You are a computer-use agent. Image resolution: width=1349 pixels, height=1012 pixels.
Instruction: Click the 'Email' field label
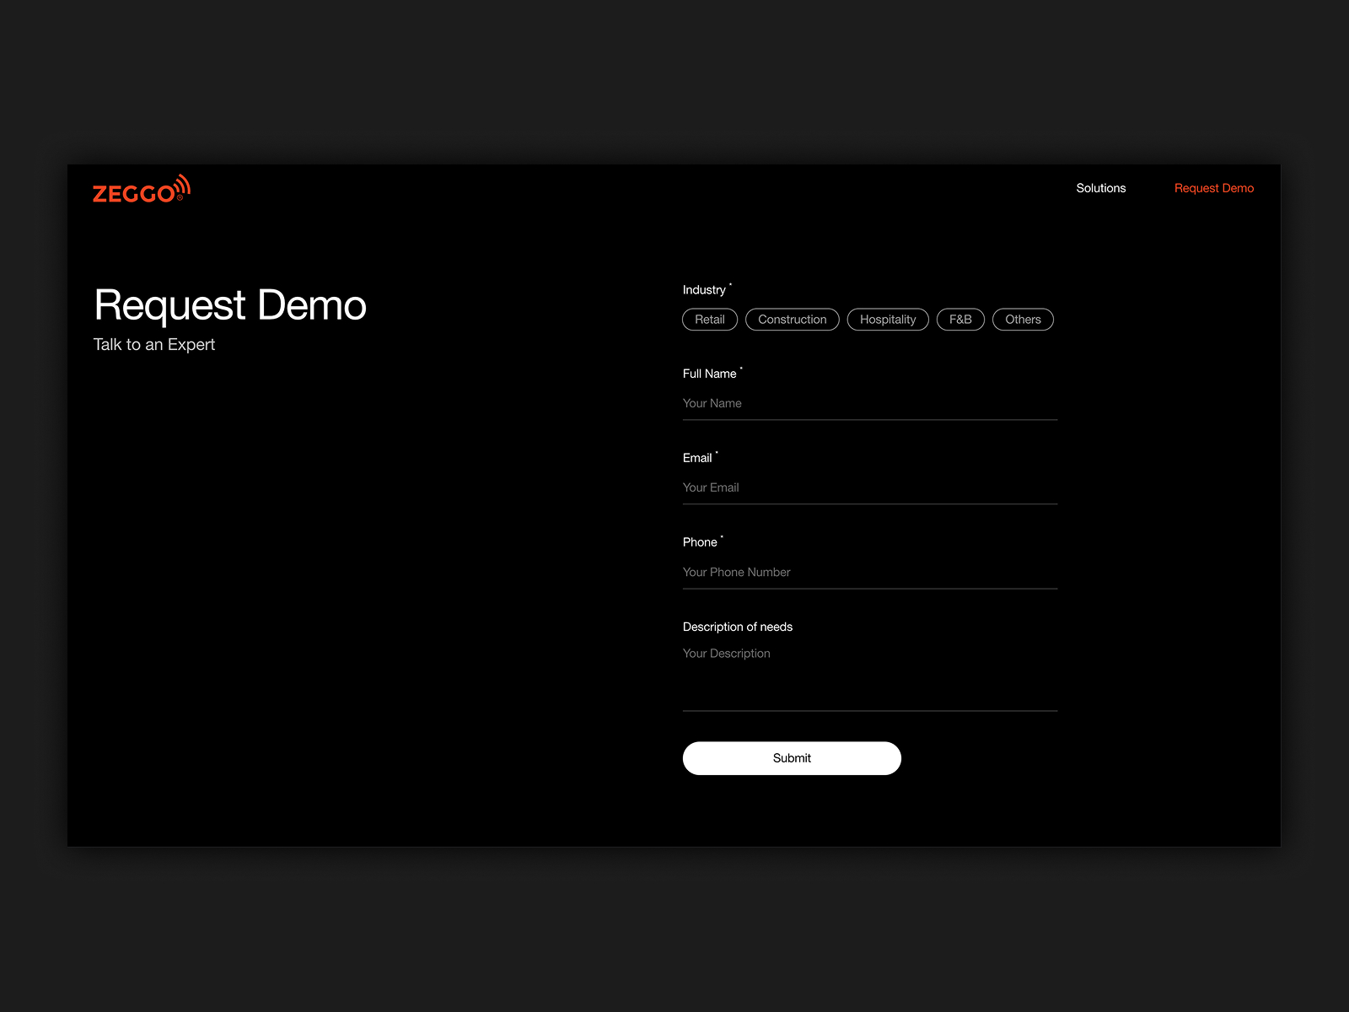tap(697, 458)
